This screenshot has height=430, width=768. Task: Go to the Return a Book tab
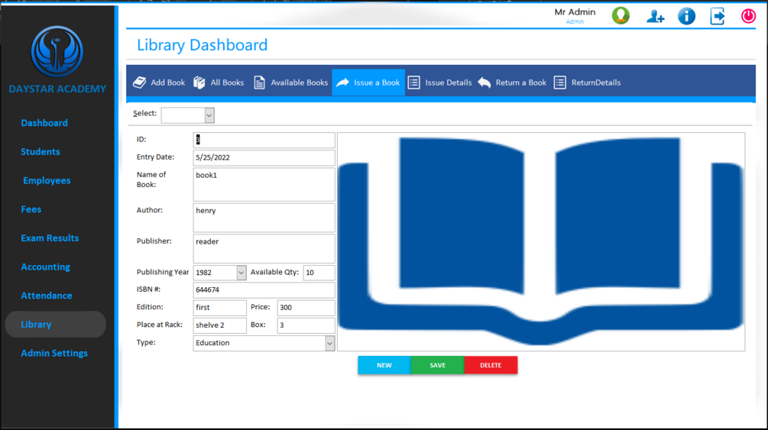512,82
